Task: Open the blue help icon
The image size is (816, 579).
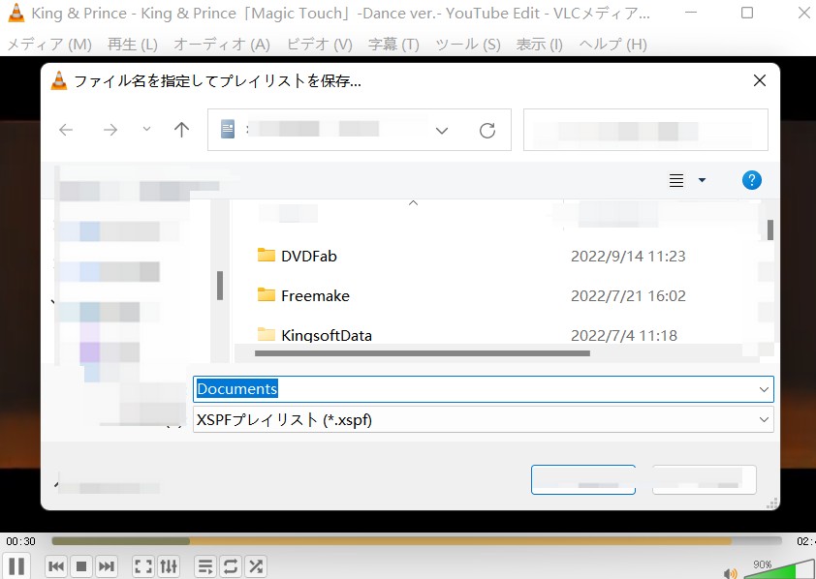Action: (751, 180)
